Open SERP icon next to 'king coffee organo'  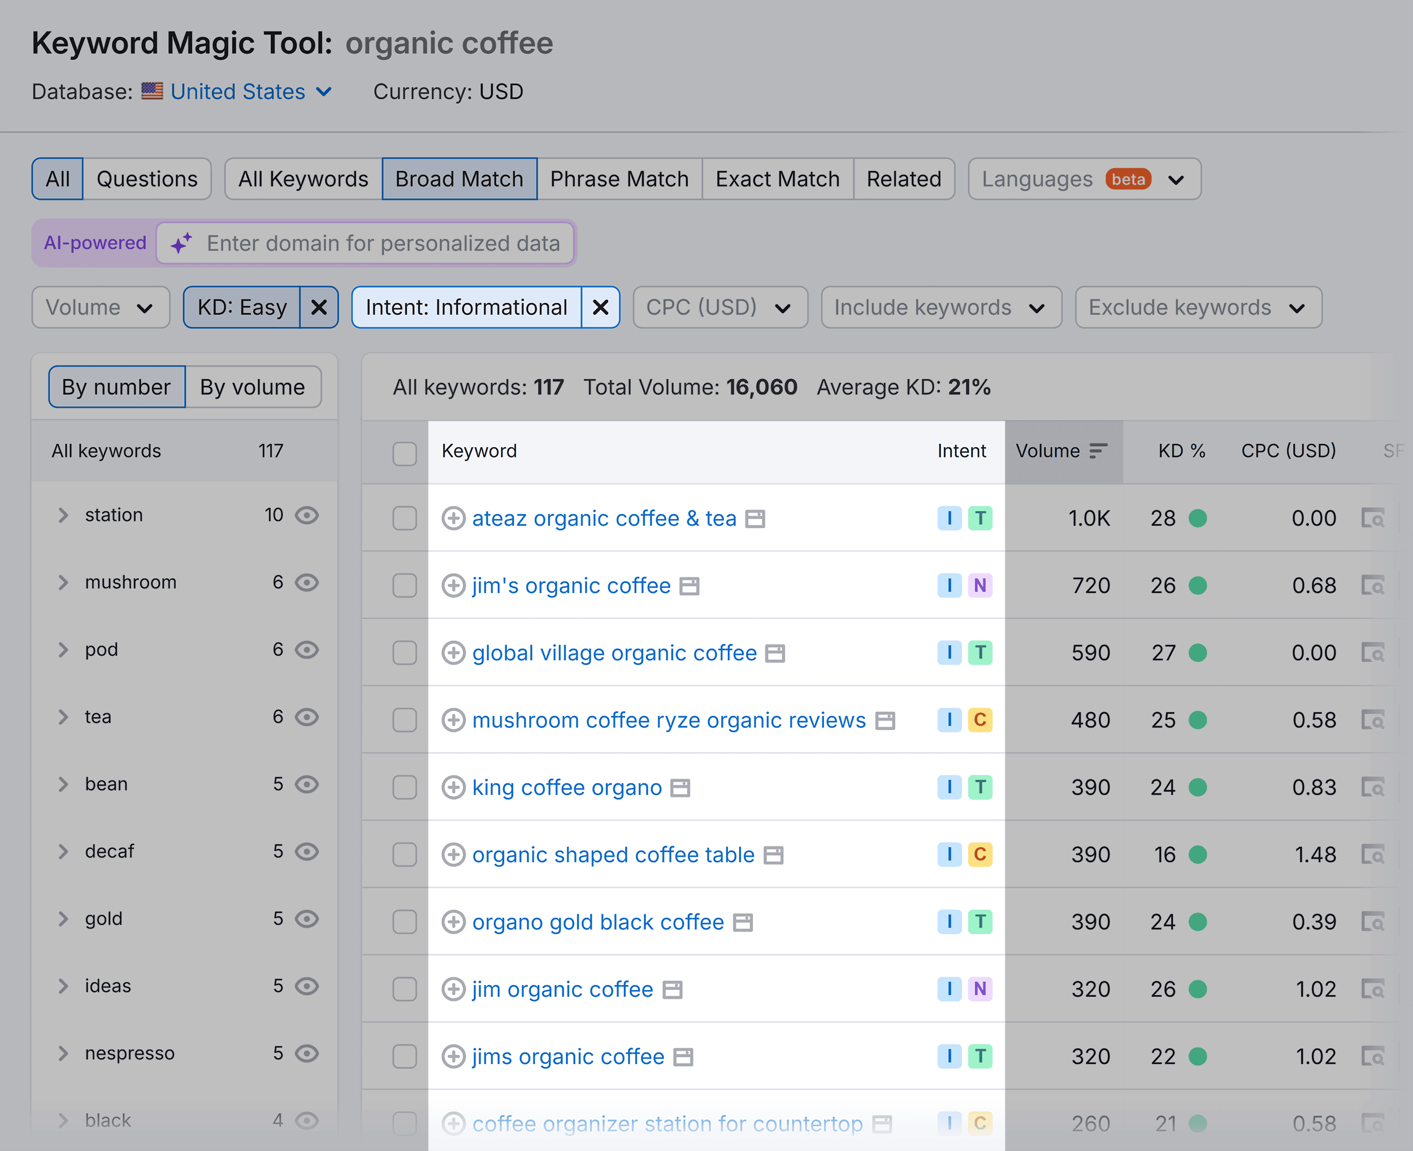point(680,788)
